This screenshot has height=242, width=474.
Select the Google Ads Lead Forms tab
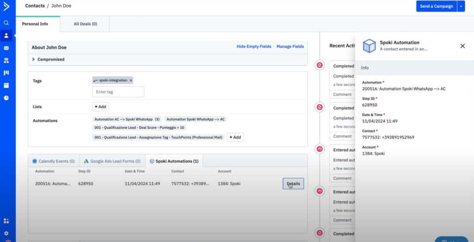click(x=112, y=161)
